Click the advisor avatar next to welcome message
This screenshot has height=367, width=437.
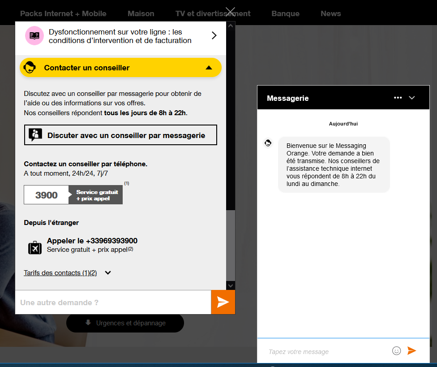click(268, 143)
